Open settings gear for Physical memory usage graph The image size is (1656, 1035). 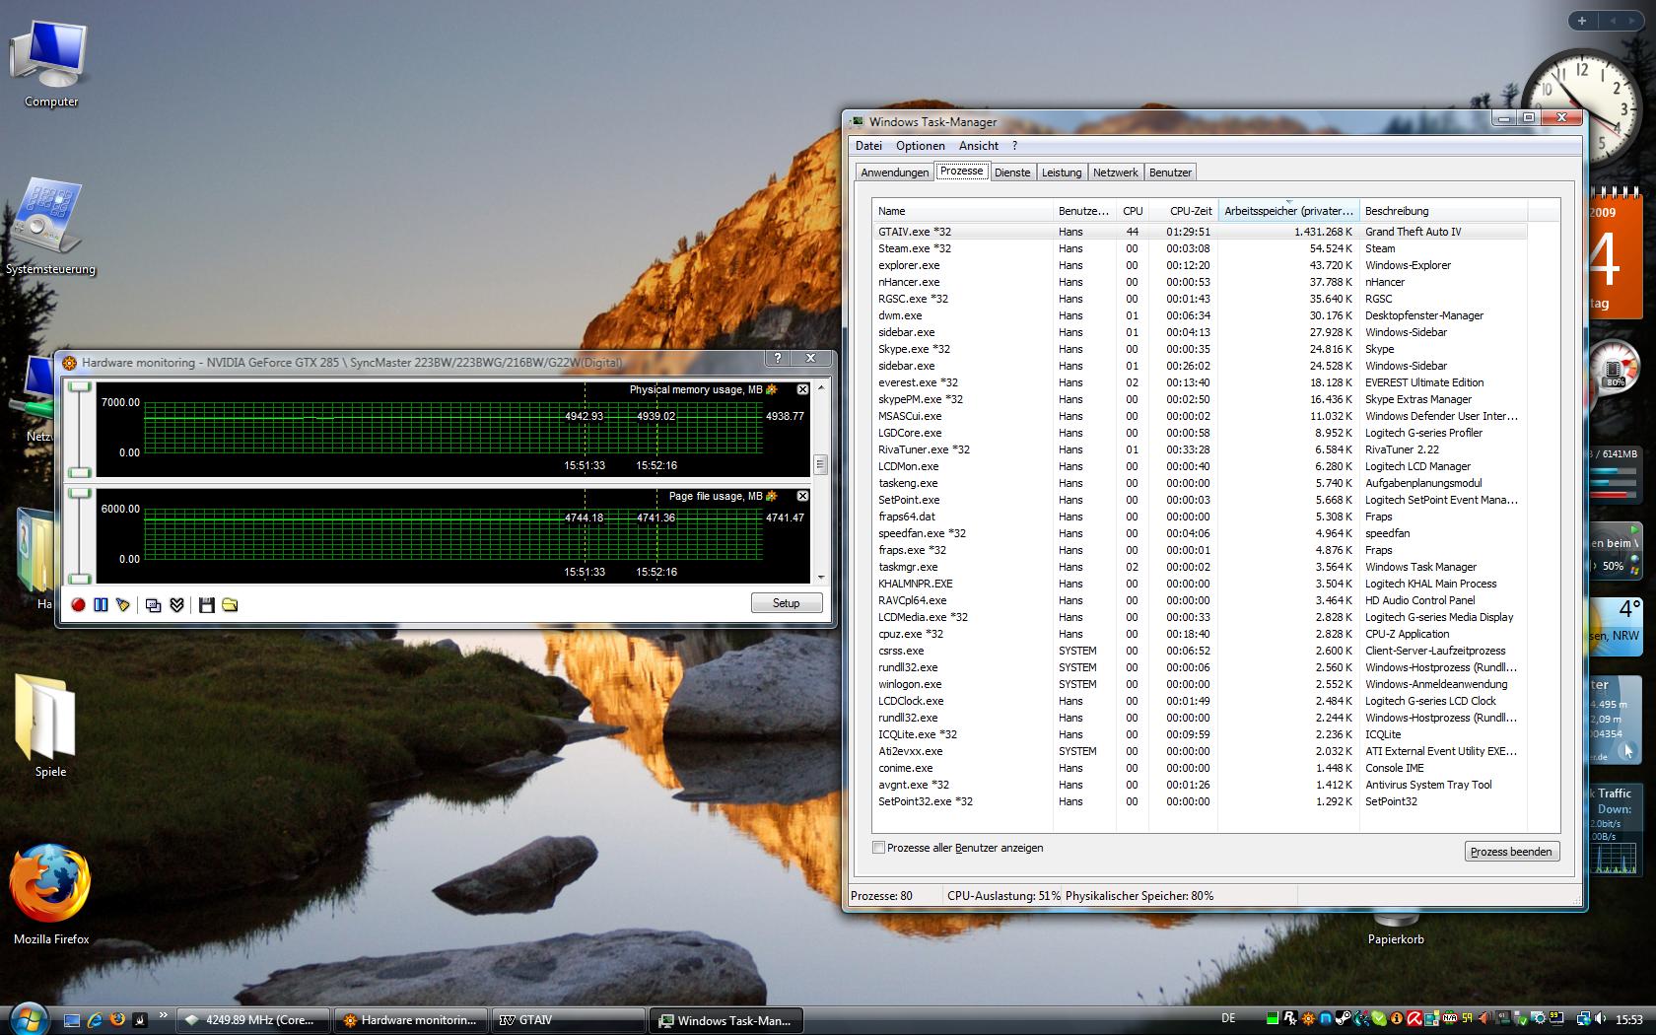772,389
